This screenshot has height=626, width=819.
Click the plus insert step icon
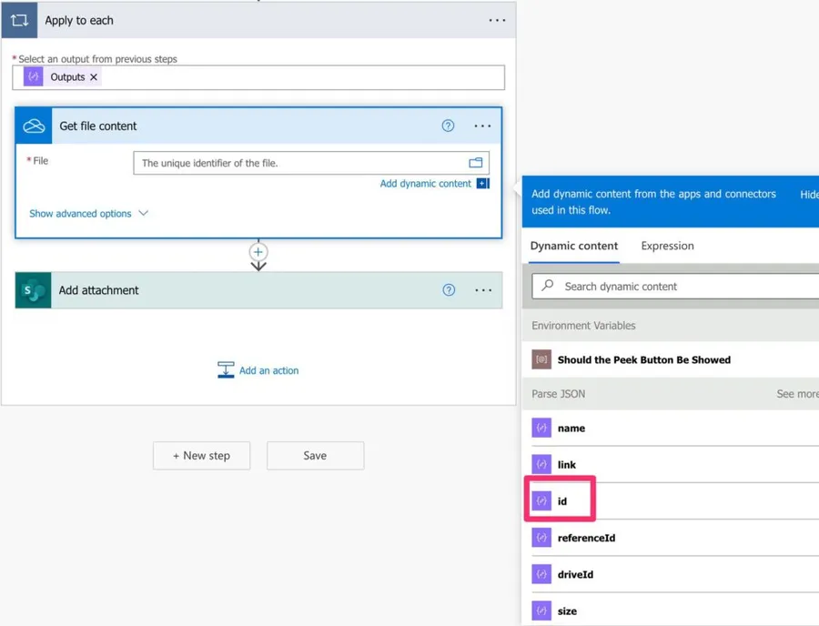click(x=258, y=252)
